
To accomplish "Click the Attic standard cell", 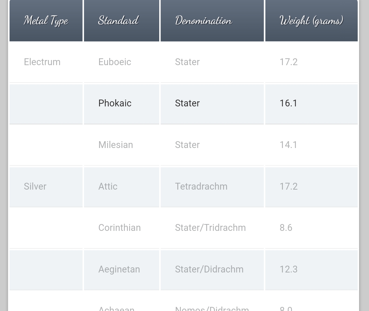I will tap(122, 187).
